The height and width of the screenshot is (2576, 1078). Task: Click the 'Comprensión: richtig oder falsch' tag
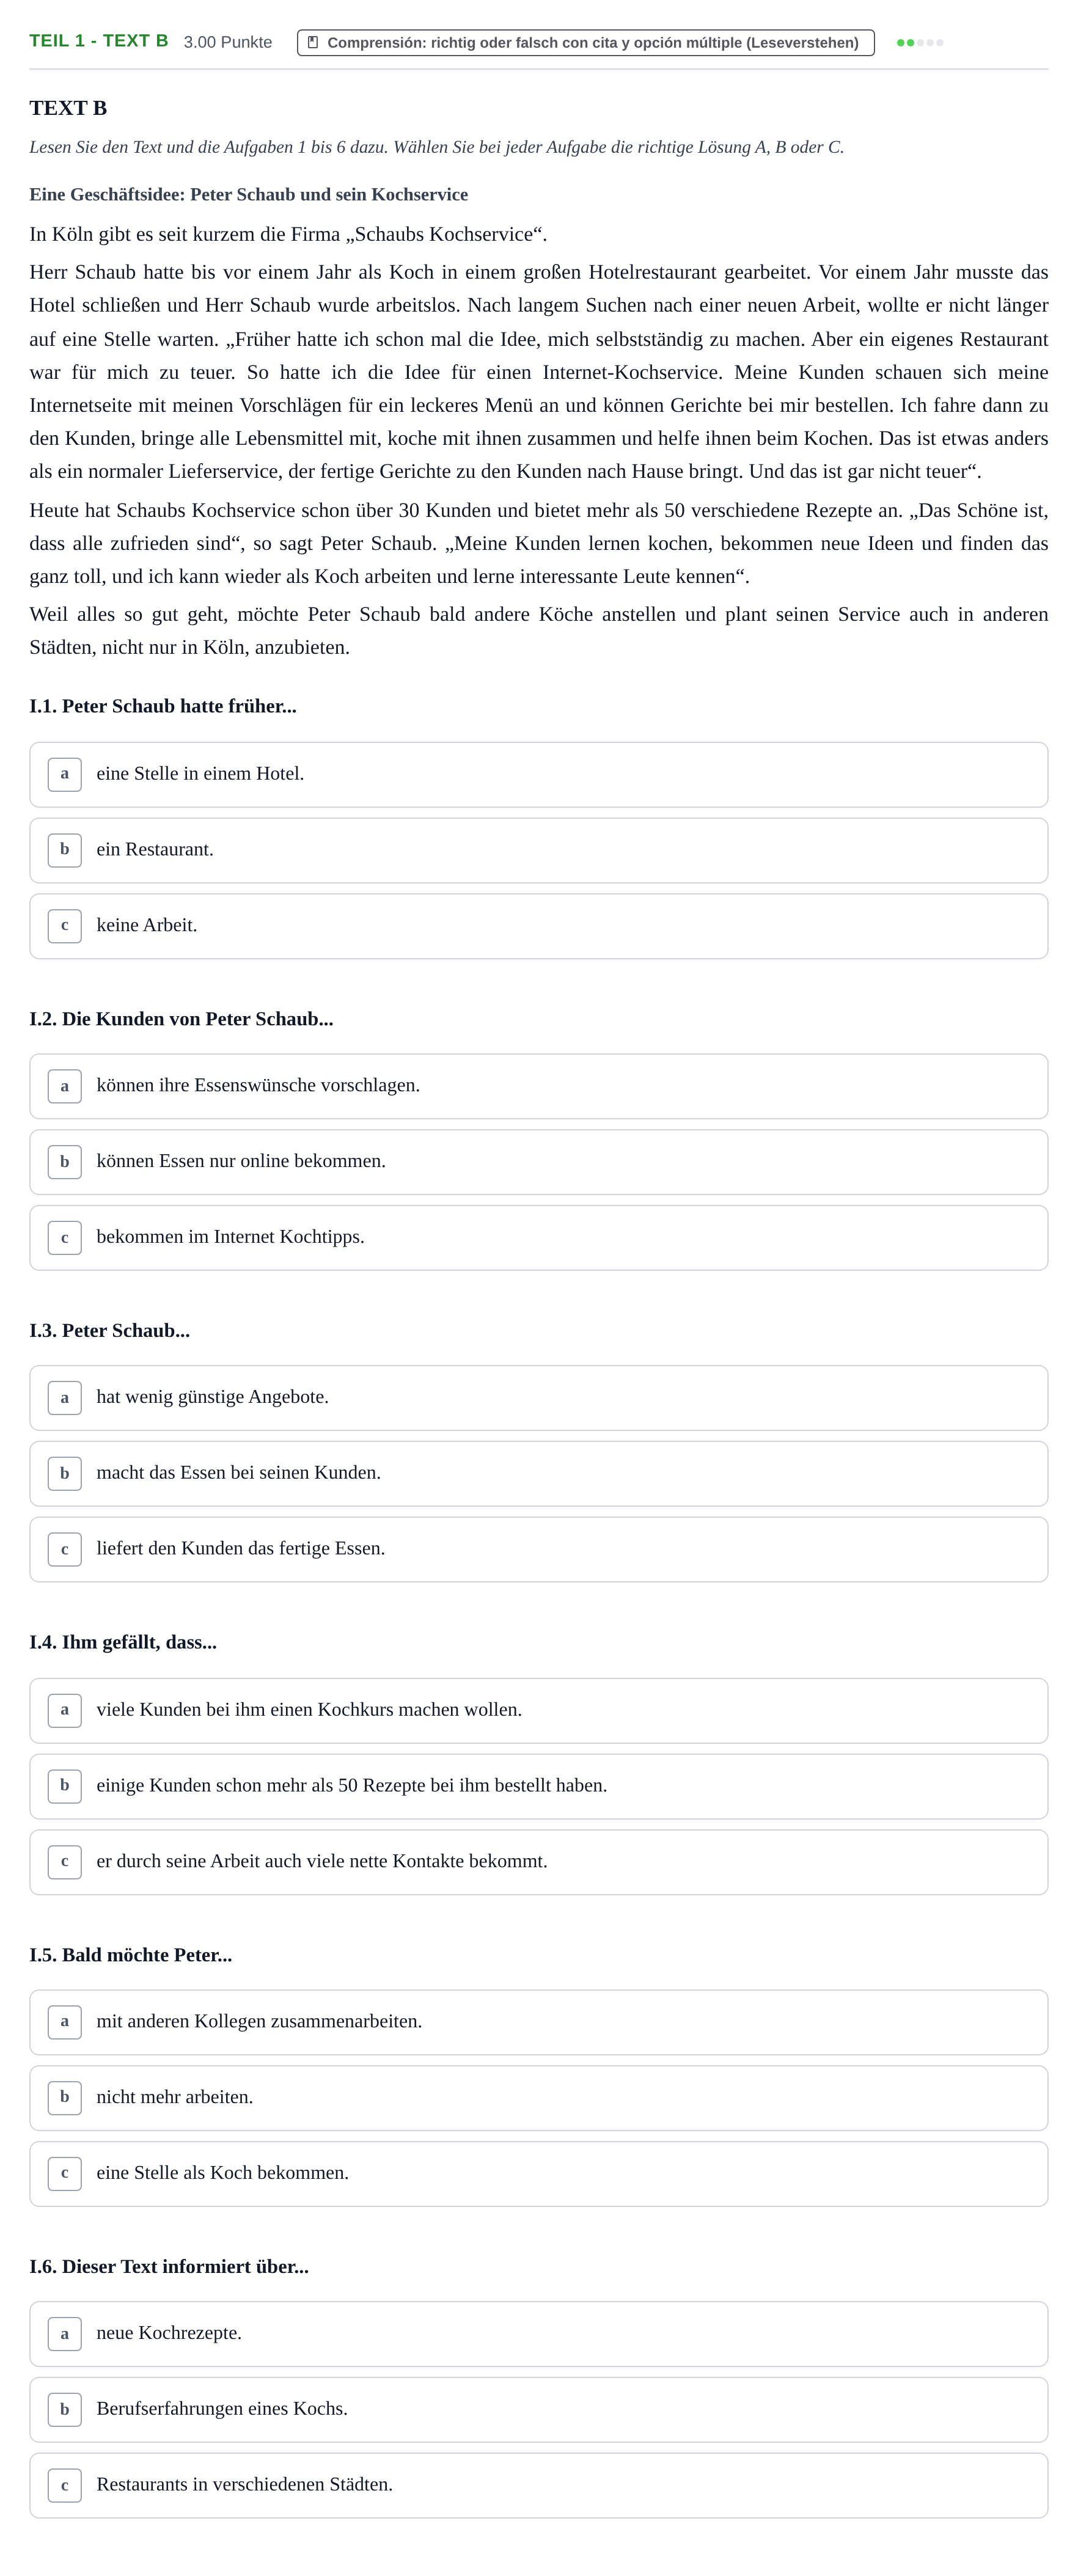586,43
